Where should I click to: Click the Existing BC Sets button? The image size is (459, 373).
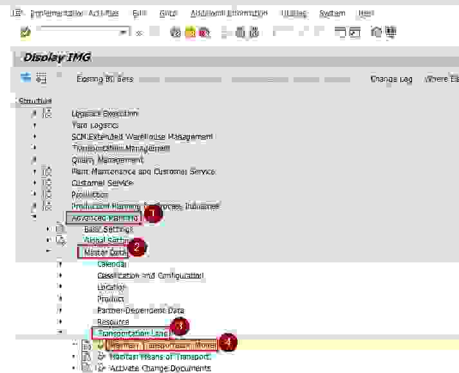[x=105, y=79]
